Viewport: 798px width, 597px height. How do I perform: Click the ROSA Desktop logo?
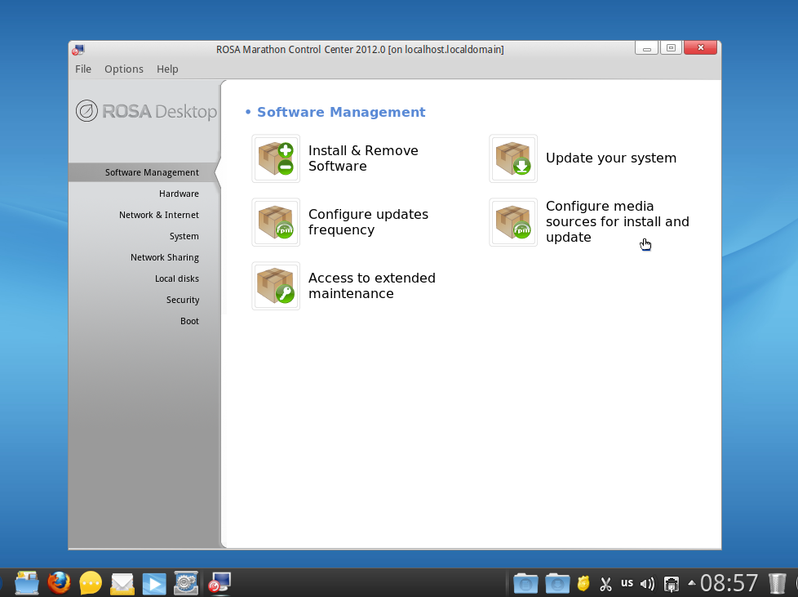(146, 111)
